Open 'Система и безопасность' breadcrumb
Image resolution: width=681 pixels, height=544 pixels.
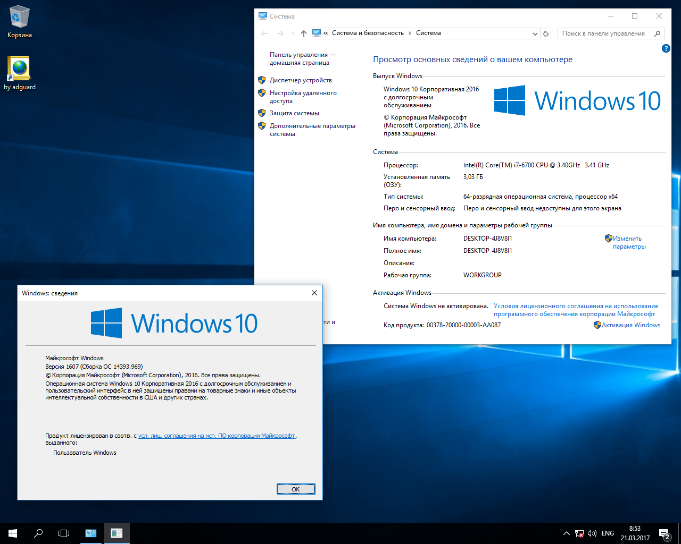368,33
